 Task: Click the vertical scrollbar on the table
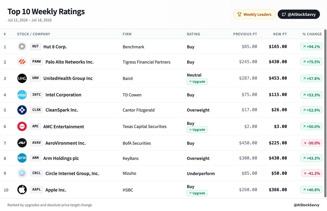[x=325, y=113]
